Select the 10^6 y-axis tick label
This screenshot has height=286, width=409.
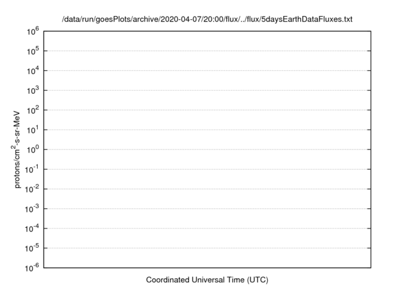pyautogui.click(x=33, y=31)
